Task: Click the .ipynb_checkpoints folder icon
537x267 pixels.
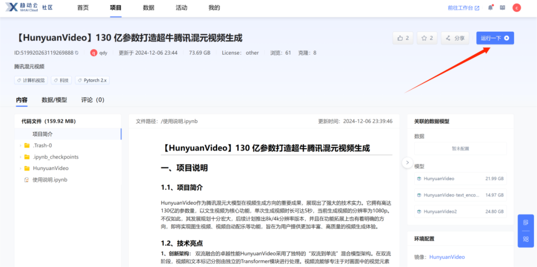Action: 27,157
